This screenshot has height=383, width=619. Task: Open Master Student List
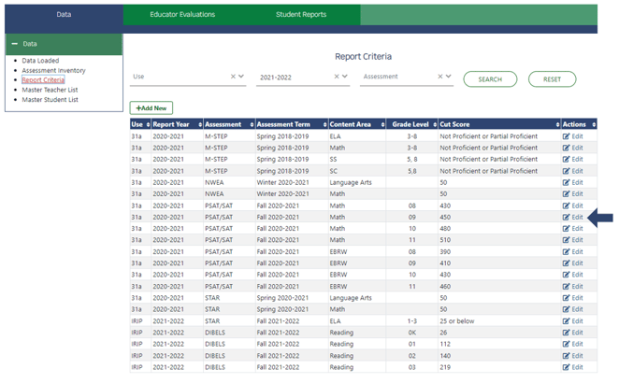[x=50, y=100]
